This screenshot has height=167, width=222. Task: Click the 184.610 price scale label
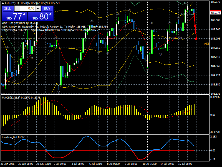click(216, 57)
